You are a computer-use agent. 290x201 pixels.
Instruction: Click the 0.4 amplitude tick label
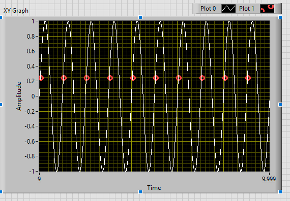[31, 66]
